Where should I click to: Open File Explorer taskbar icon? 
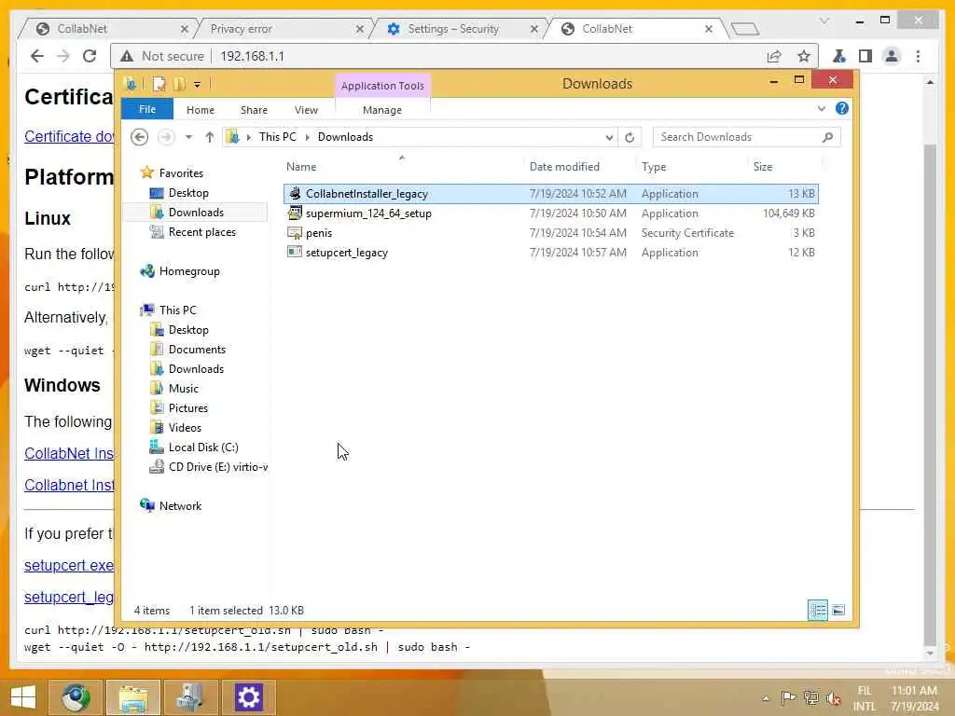pyautogui.click(x=132, y=697)
